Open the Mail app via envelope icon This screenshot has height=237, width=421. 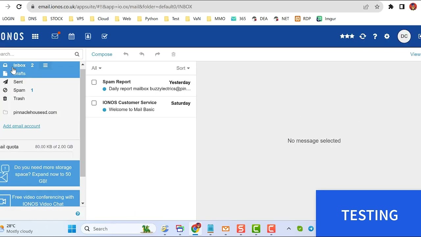pos(55,36)
